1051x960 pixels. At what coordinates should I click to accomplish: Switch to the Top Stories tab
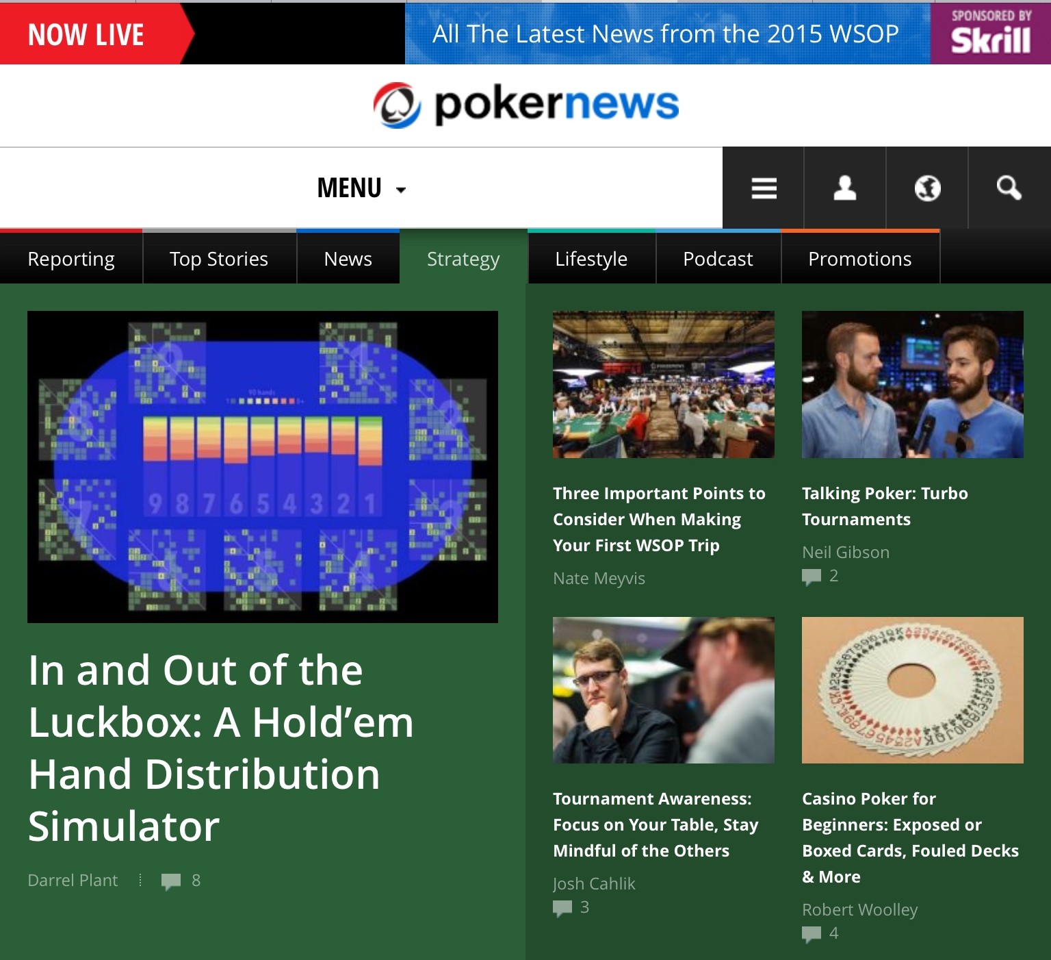(x=219, y=259)
